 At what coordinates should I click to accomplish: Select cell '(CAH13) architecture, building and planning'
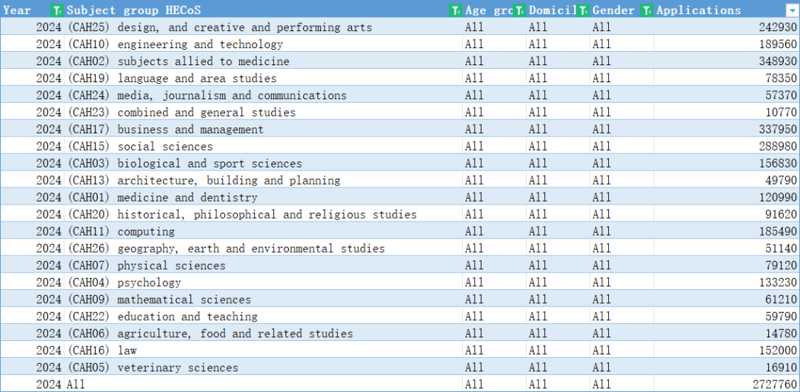tap(263, 180)
